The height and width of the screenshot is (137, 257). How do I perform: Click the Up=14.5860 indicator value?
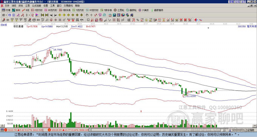click(x=47, y=26)
